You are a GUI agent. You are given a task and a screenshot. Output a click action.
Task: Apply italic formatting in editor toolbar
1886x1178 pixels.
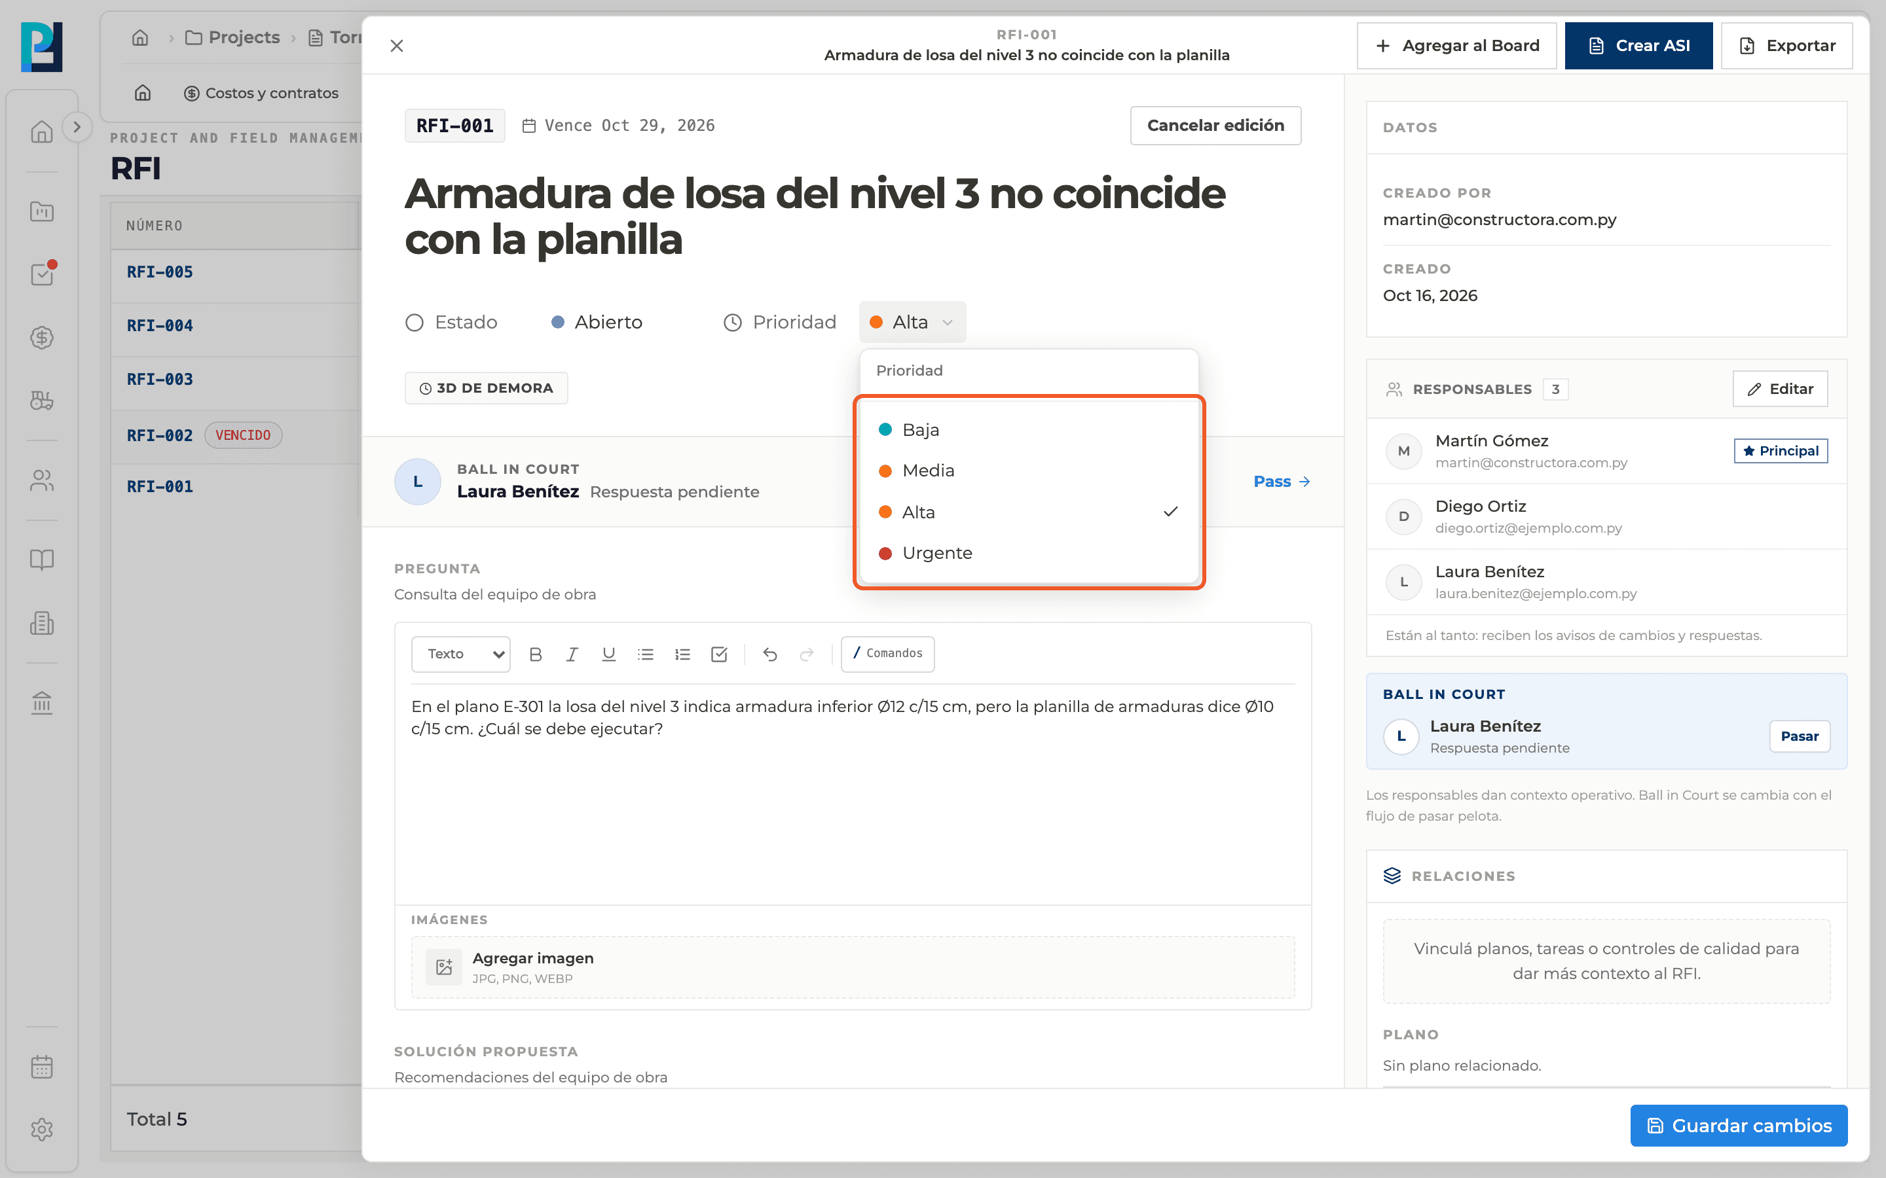[572, 654]
